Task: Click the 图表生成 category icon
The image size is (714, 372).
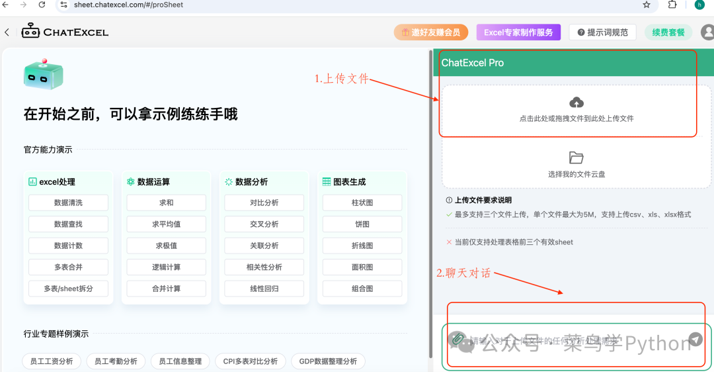Action: pos(327,182)
